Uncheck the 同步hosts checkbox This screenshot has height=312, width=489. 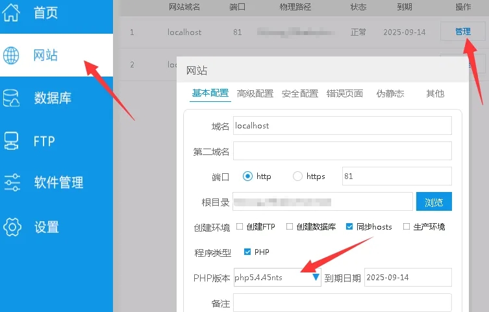click(349, 227)
